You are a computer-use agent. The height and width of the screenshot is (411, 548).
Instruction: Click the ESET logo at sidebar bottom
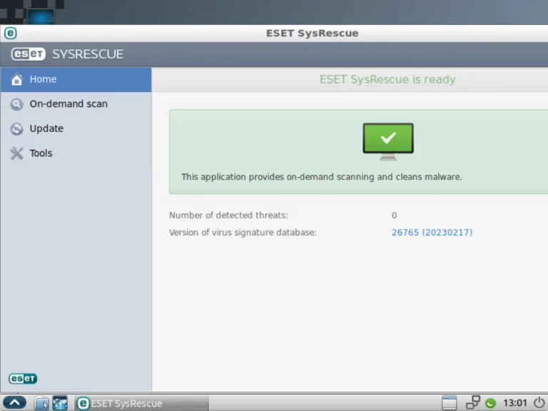click(x=23, y=378)
